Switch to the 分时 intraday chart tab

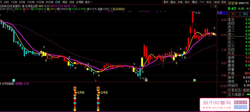point(6,2)
